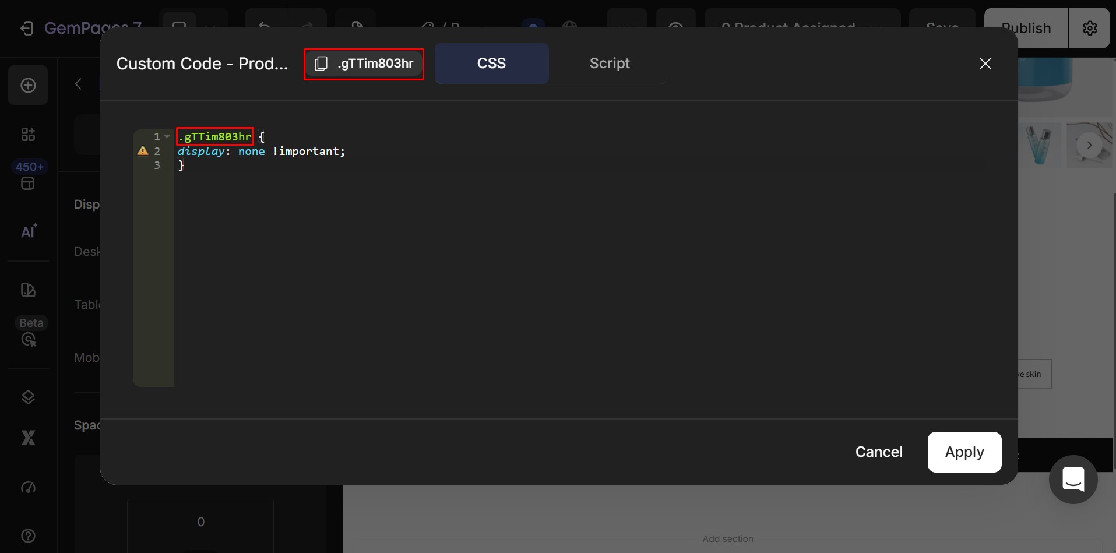Click the add element plus icon in sidebar
1116x553 pixels.
click(28, 85)
